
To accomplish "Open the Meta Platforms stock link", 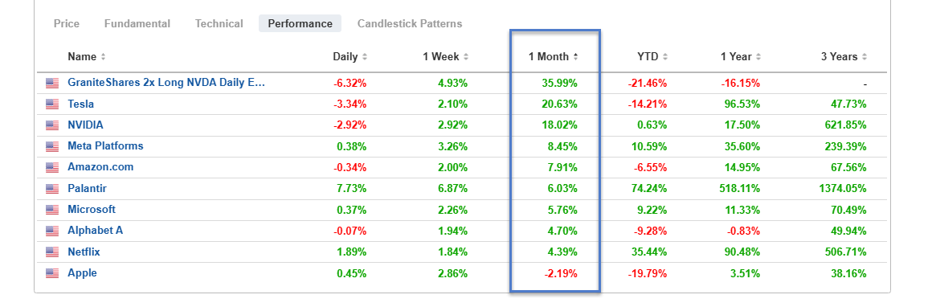I will [105, 146].
